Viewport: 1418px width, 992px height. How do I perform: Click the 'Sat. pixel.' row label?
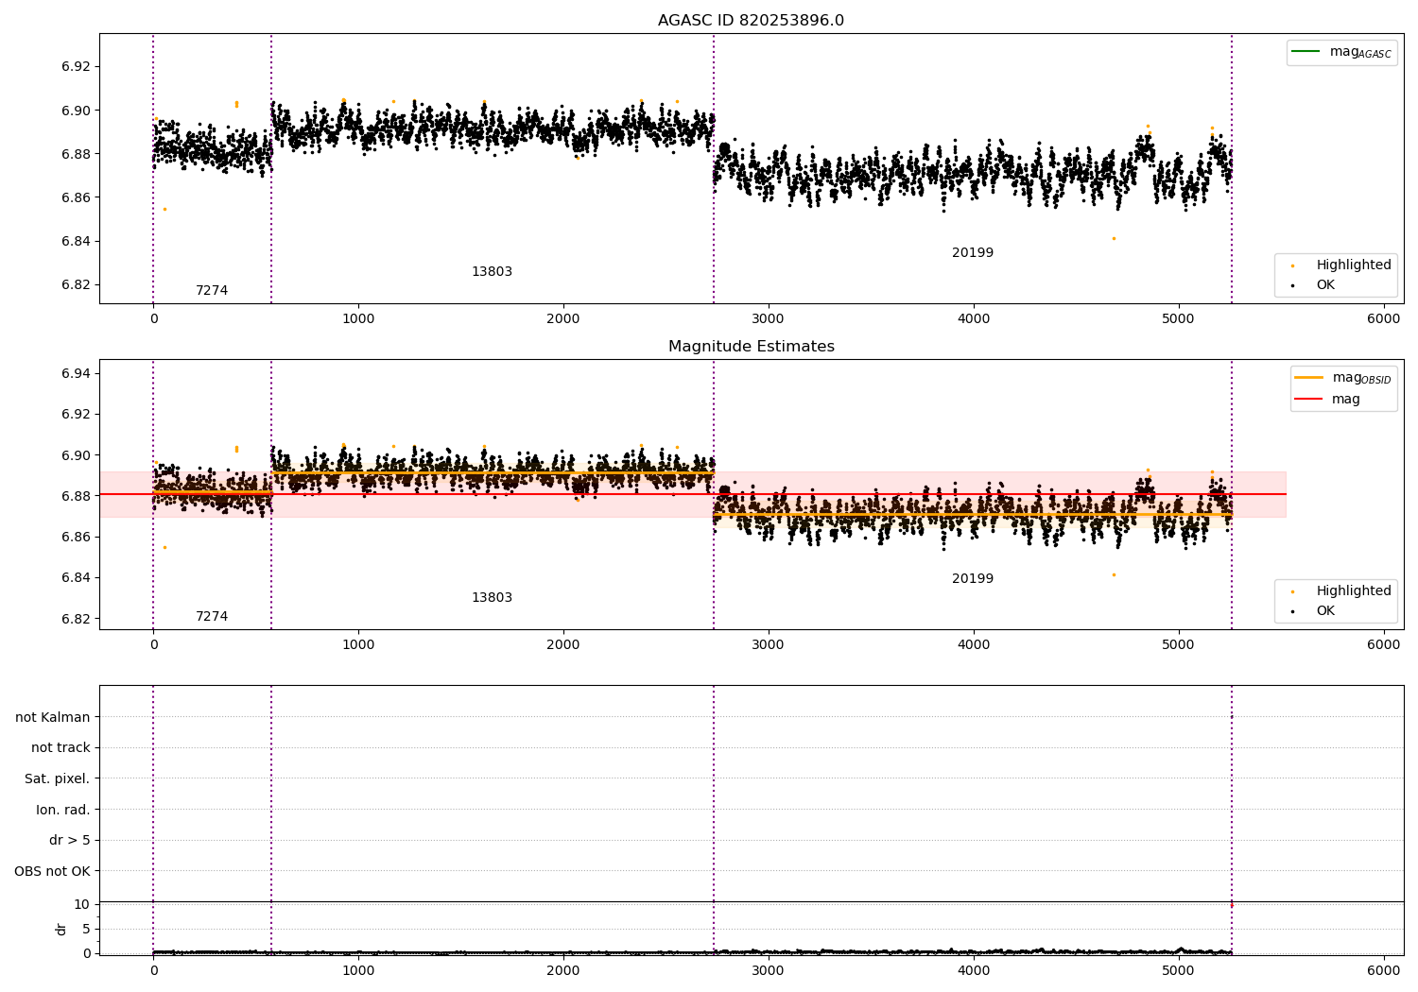(x=57, y=779)
